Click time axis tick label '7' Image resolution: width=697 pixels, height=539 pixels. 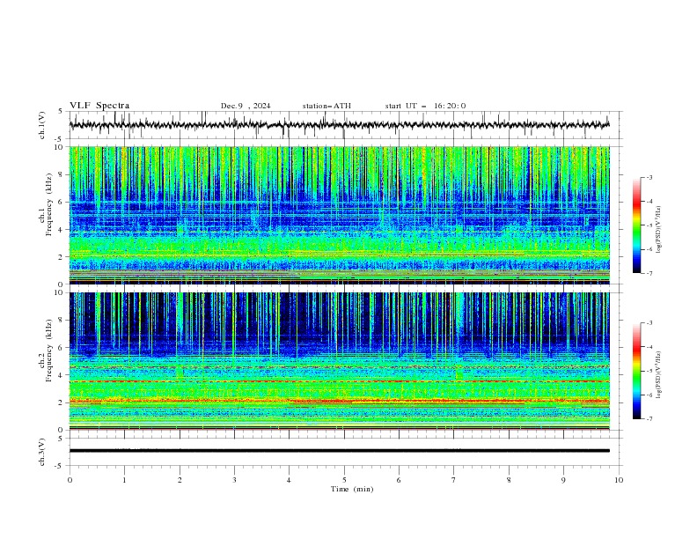click(454, 480)
